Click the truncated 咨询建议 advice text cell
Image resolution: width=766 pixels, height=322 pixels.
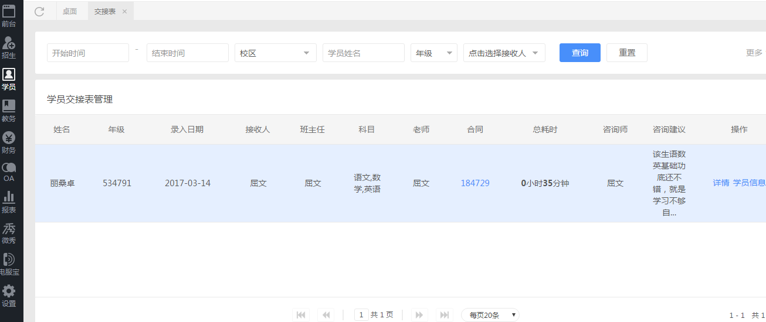(669, 183)
